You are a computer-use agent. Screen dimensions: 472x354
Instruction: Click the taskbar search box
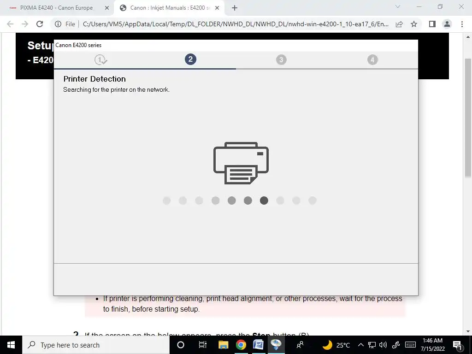(x=96, y=345)
